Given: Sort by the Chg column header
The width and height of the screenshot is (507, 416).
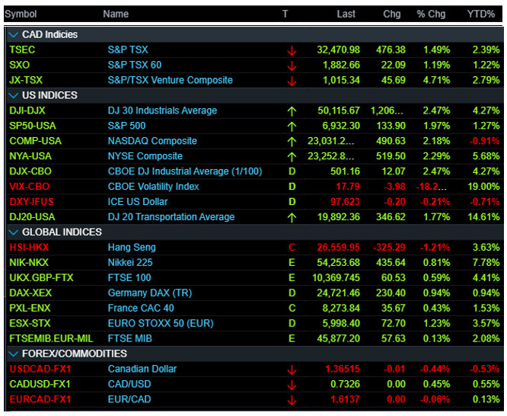Looking at the screenshot, I should tap(392, 14).
